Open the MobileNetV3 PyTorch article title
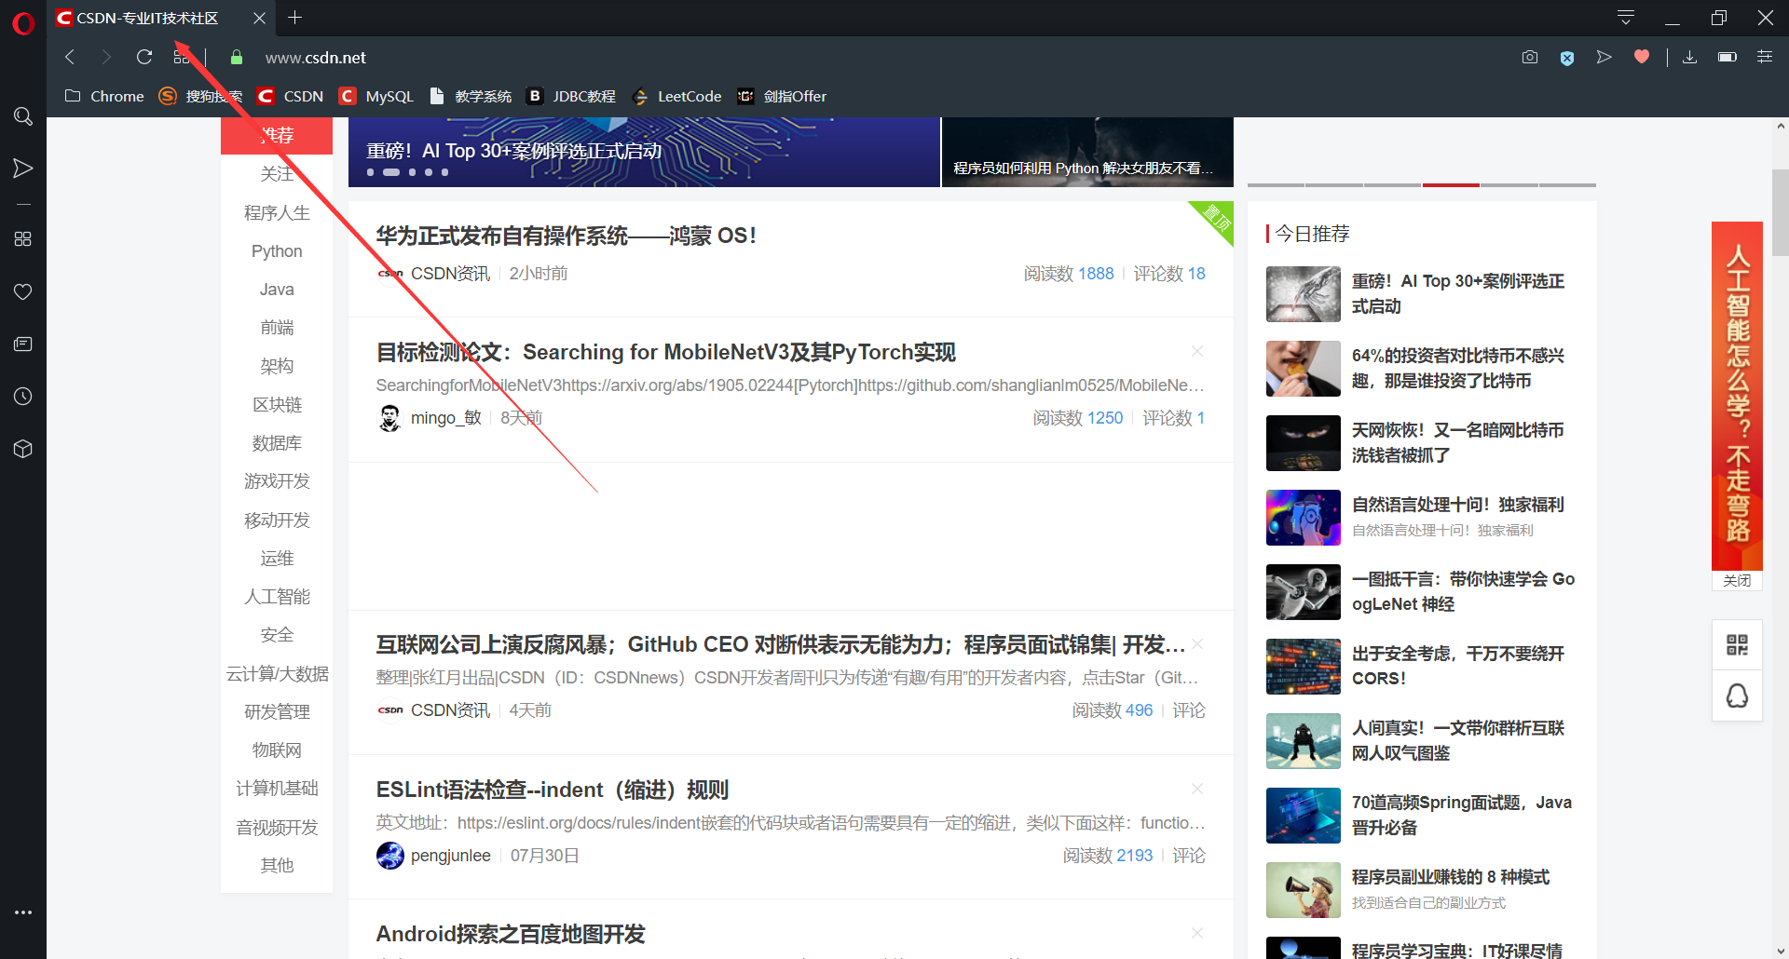The image size is (1789, 959). [665, 352]
